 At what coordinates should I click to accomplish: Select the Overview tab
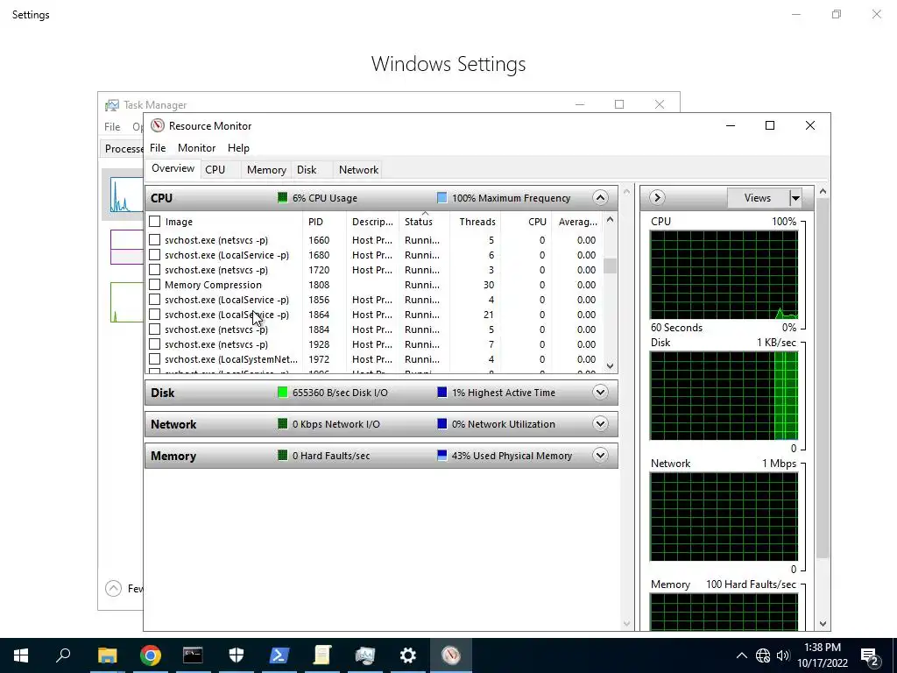point(173,168)
